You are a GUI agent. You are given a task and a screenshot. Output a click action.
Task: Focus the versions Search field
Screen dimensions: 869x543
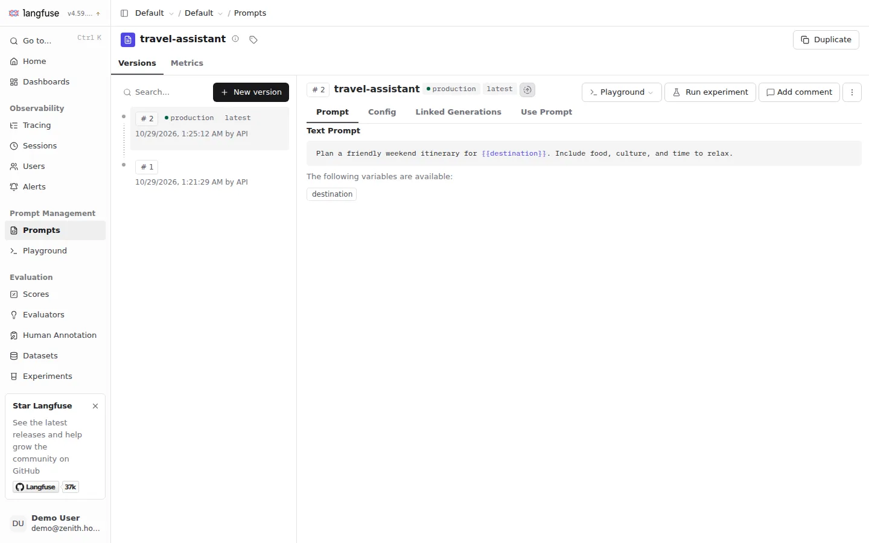click(165, 92)
